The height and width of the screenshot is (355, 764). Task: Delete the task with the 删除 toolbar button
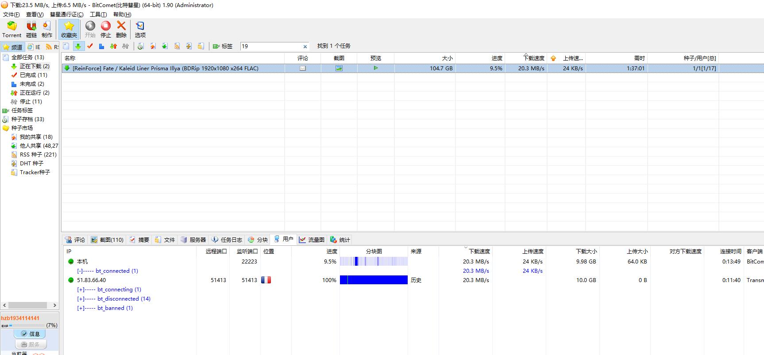click(121, 29)
